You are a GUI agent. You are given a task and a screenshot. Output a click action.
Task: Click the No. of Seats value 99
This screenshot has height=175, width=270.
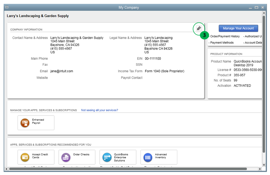click(x=235, y=80)
